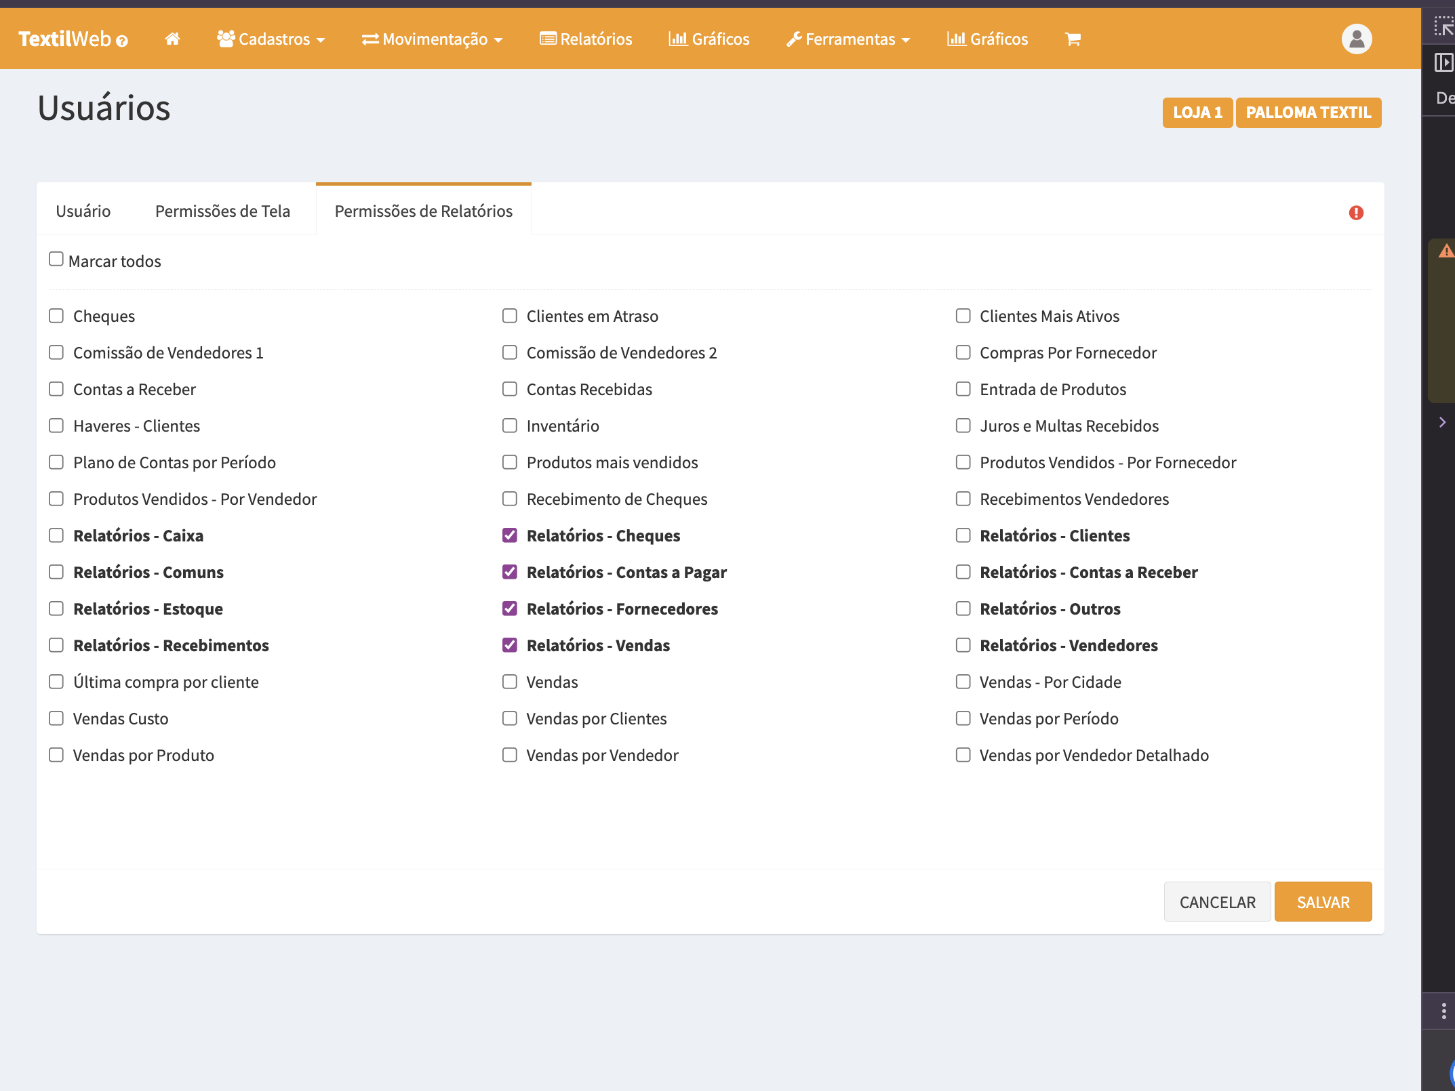1455x1091 pixels.
Task: Click the PALLOMA TEXTIL orange badge
Action: [1308, 112]
